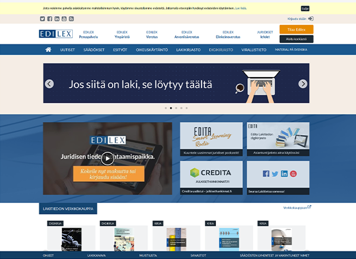Viewport: 356px width, 259px height.
Task: Open the Twitter icon in top bar
Action: (42, 19)
